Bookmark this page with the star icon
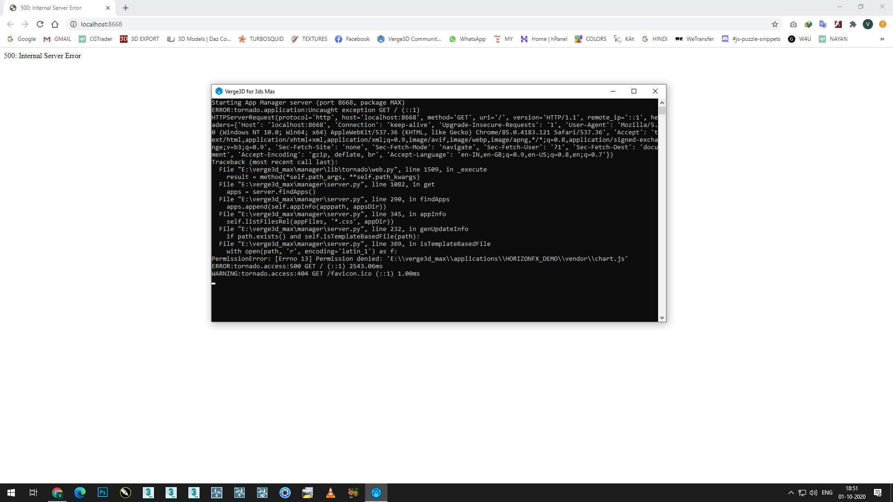 [775, 24]
